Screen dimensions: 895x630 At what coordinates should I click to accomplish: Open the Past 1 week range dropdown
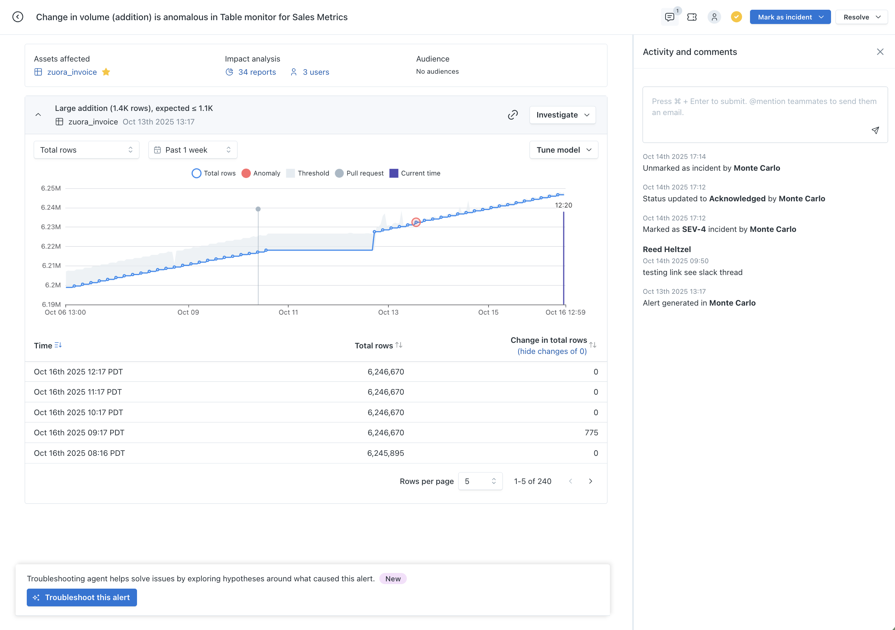[x=193, y=150]
